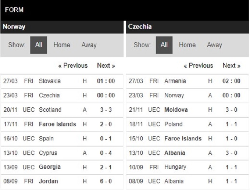Click the Czechia team header
250x190 pixels.
pos(187,27)
